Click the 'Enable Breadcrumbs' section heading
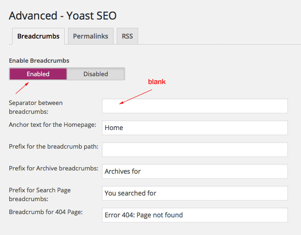The image size is (301, 235). click(39, 61)
